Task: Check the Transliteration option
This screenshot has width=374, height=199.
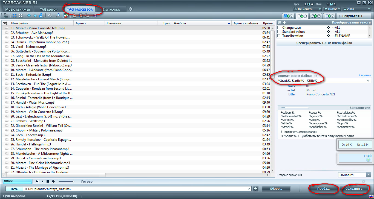Action: pyautogui.click(x=279, y=36)
